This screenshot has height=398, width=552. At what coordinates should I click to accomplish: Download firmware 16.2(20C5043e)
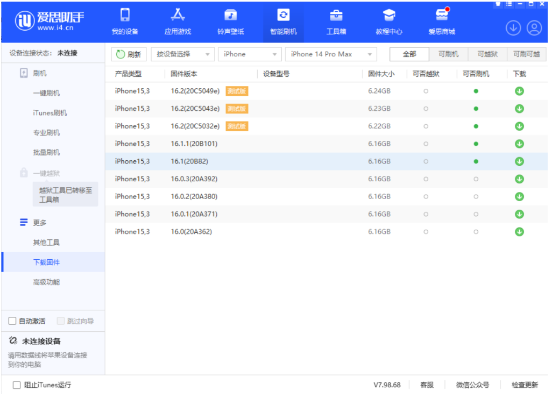519,109
